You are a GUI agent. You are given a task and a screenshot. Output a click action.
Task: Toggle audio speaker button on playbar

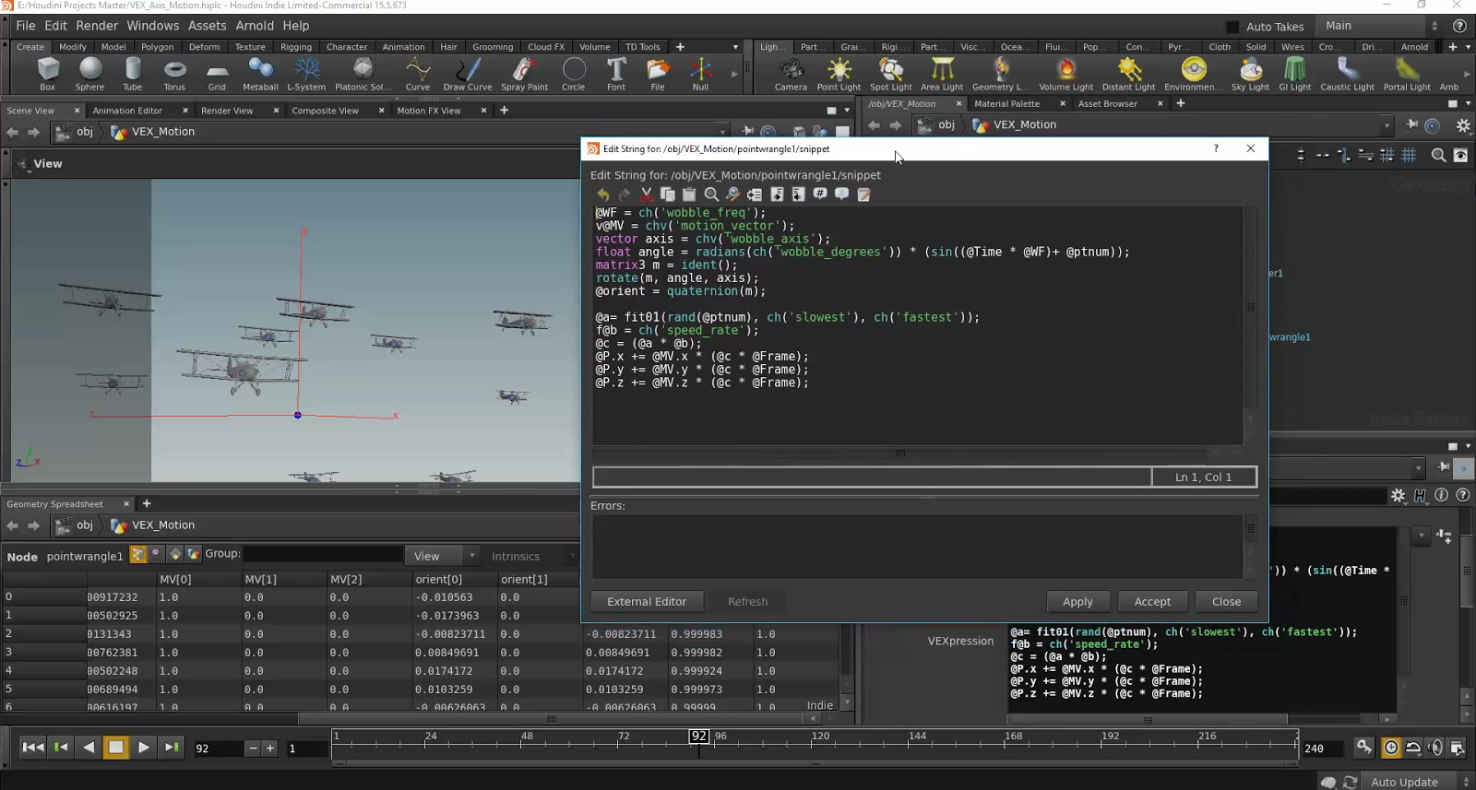pyautogui.click(x=1435, y=748)
